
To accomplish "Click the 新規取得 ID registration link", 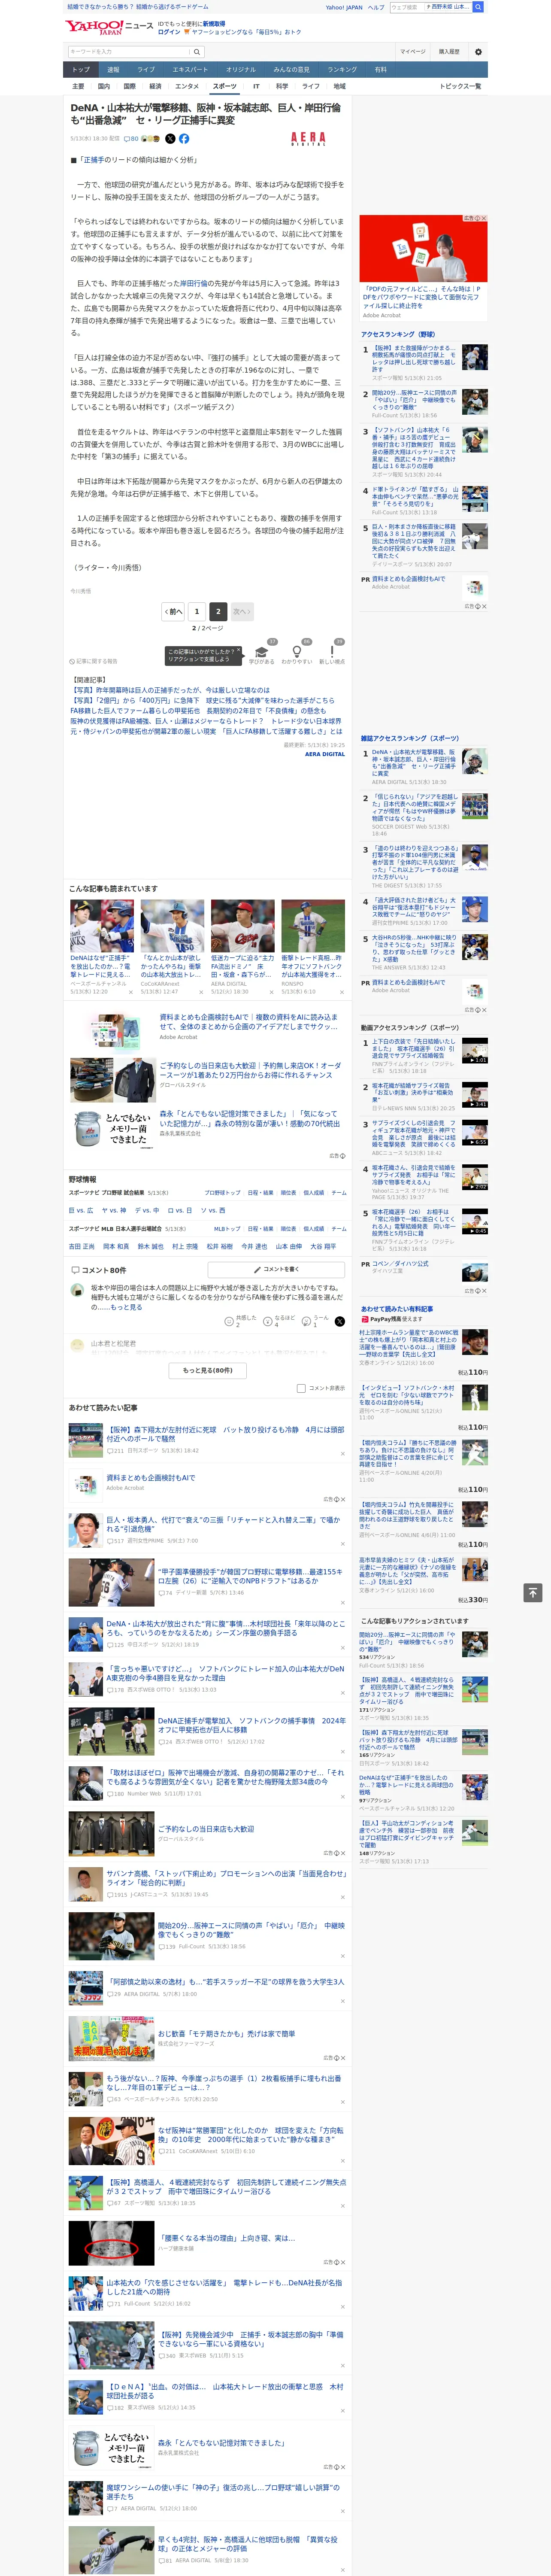I will coord(214,23).
